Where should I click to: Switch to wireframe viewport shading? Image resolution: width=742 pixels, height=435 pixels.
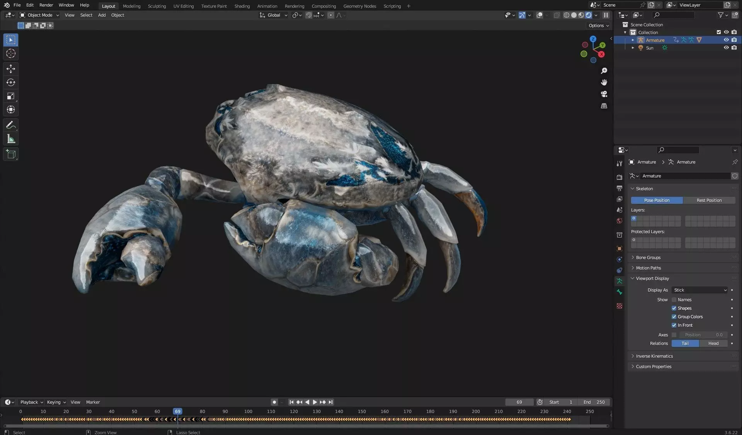(x=567, y=15)
